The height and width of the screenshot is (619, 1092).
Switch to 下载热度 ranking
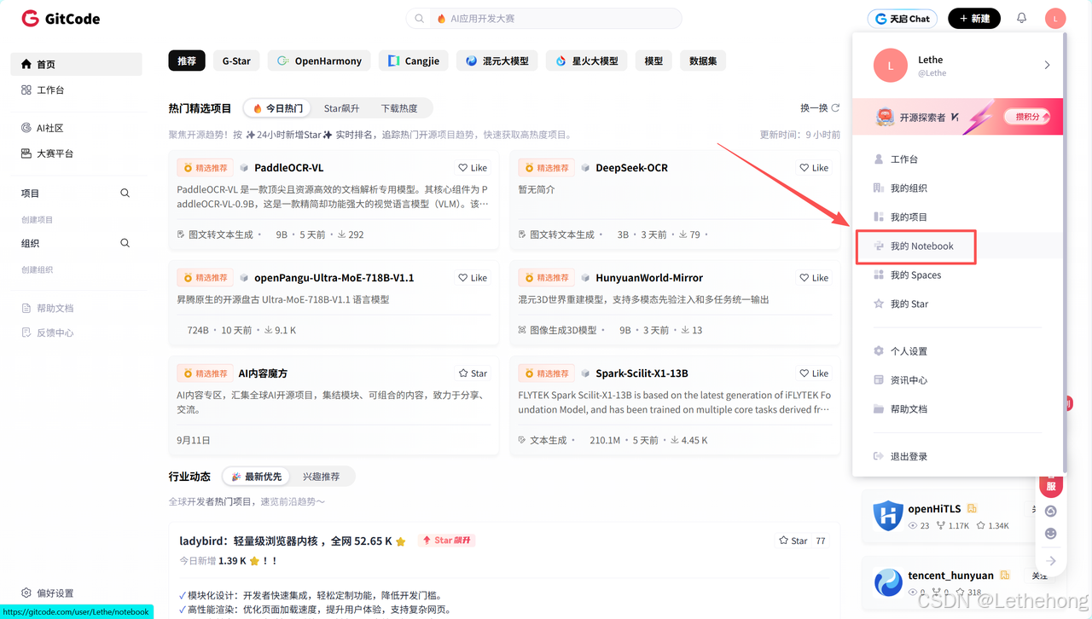point(399,108)
